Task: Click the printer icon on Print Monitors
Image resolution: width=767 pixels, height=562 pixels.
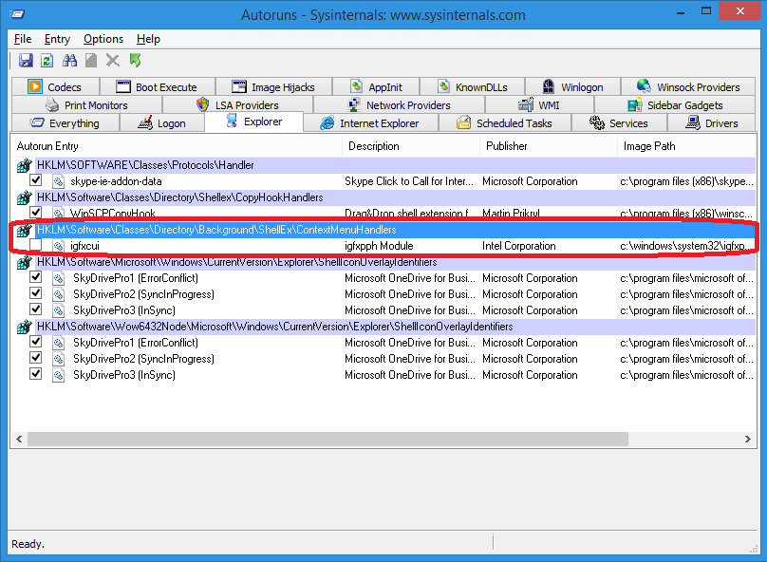Action: [52, 104]
